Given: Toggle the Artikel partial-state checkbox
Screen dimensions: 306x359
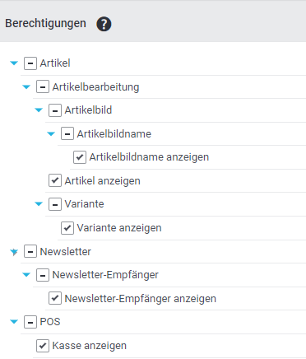Looking at the screenshot, I should click(x=30, y=63).
